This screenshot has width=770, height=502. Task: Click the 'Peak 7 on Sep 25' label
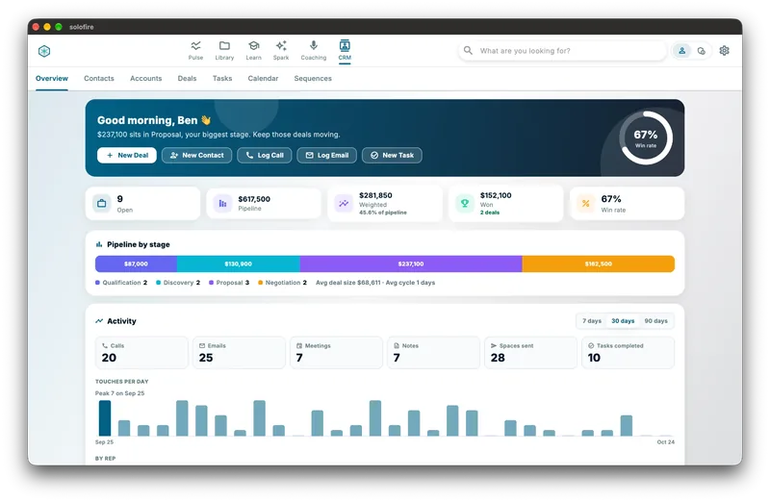(119, 393)
